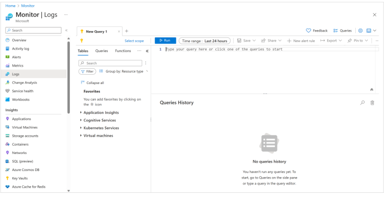The height and width of the screenshot is (197, 386).
Task: Open the settings gear icon
Action: (x=360, y=31)
